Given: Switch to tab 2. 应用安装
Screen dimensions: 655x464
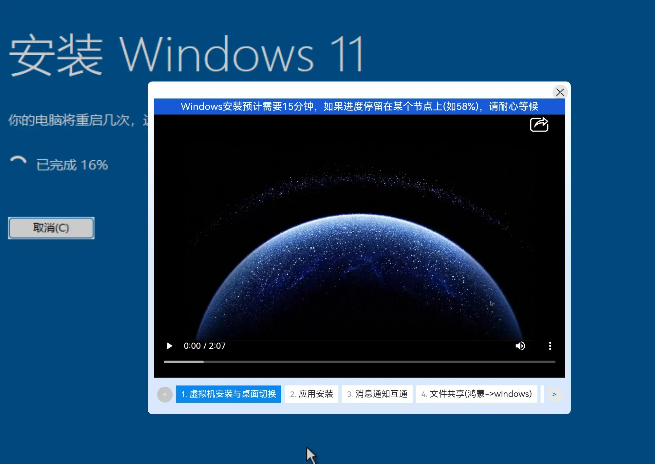Looking at the screenshot, I should (311, 394).
